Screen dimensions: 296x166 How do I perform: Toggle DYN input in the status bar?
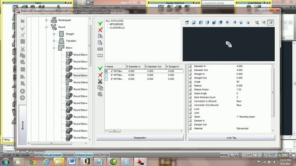(x=97, y=155)
